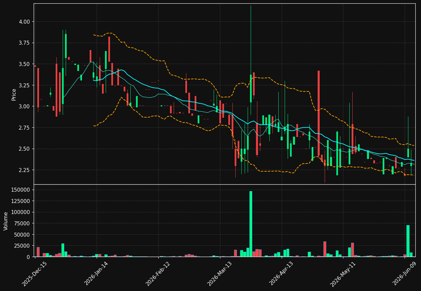
Task: Click the 2026-Feb-12 date label
Action: [158, 274]
